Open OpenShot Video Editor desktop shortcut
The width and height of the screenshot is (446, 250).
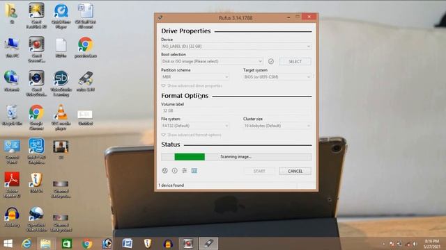coord(36,219)
